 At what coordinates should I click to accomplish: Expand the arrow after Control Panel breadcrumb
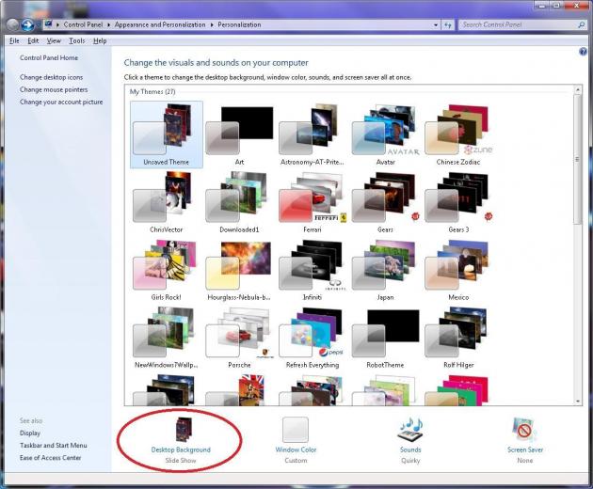(108, 25)
